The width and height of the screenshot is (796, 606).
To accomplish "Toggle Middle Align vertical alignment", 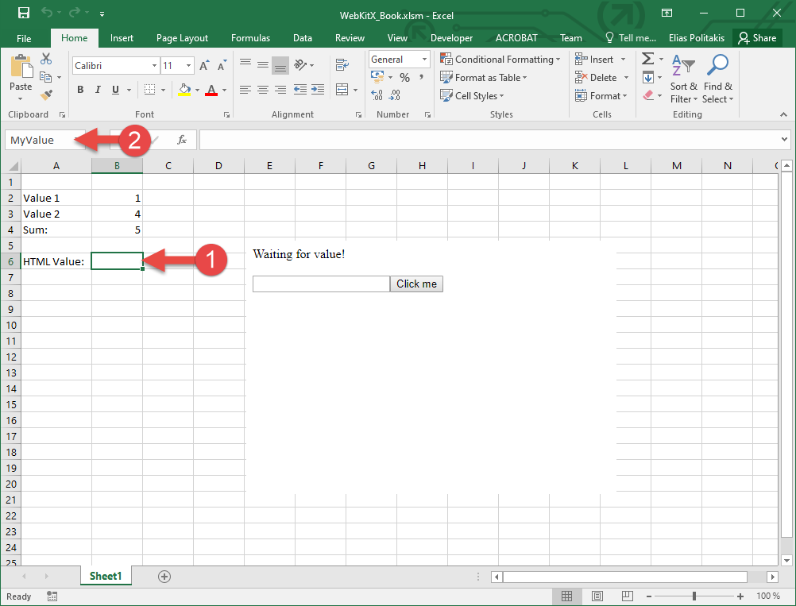I will pos(263,64).
